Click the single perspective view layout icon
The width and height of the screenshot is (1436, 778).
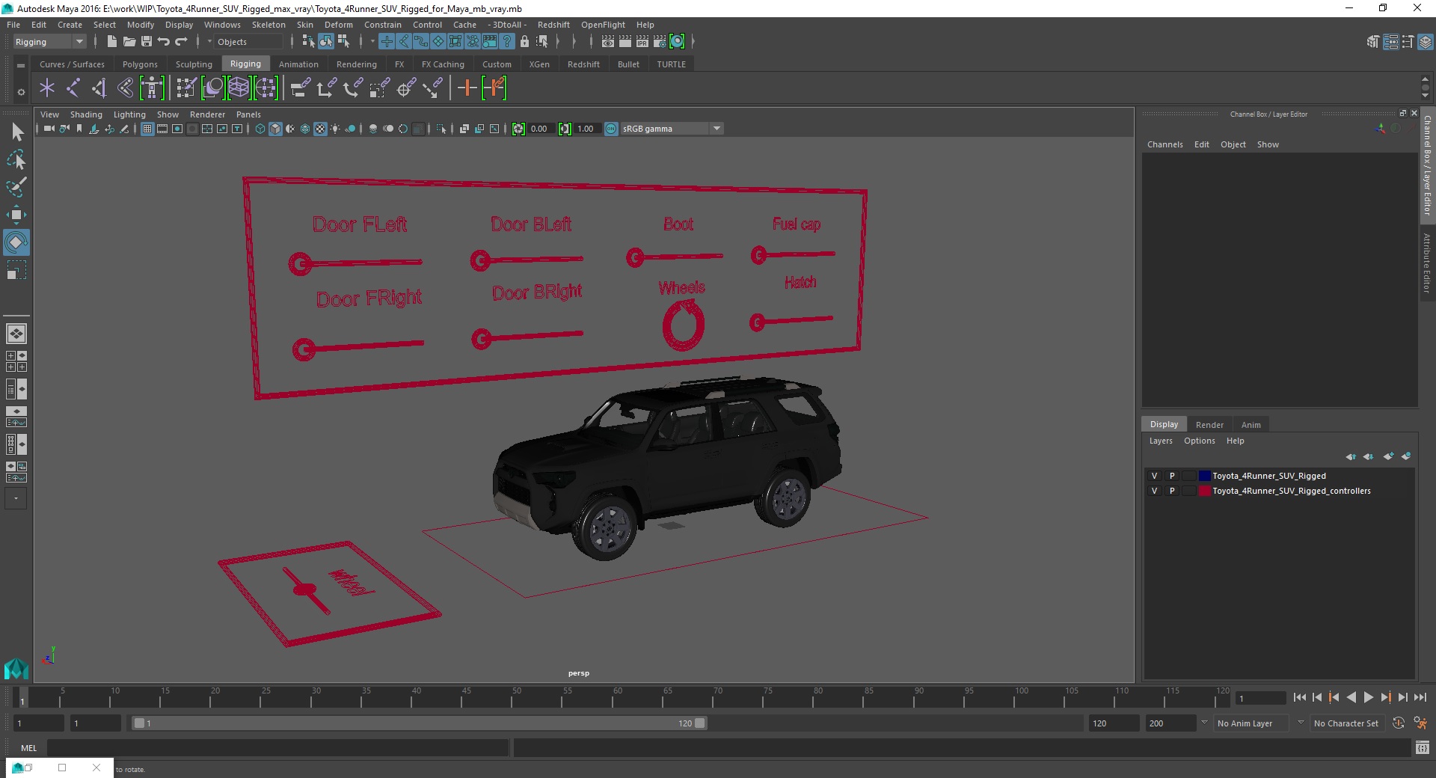(x=16, y=334)
